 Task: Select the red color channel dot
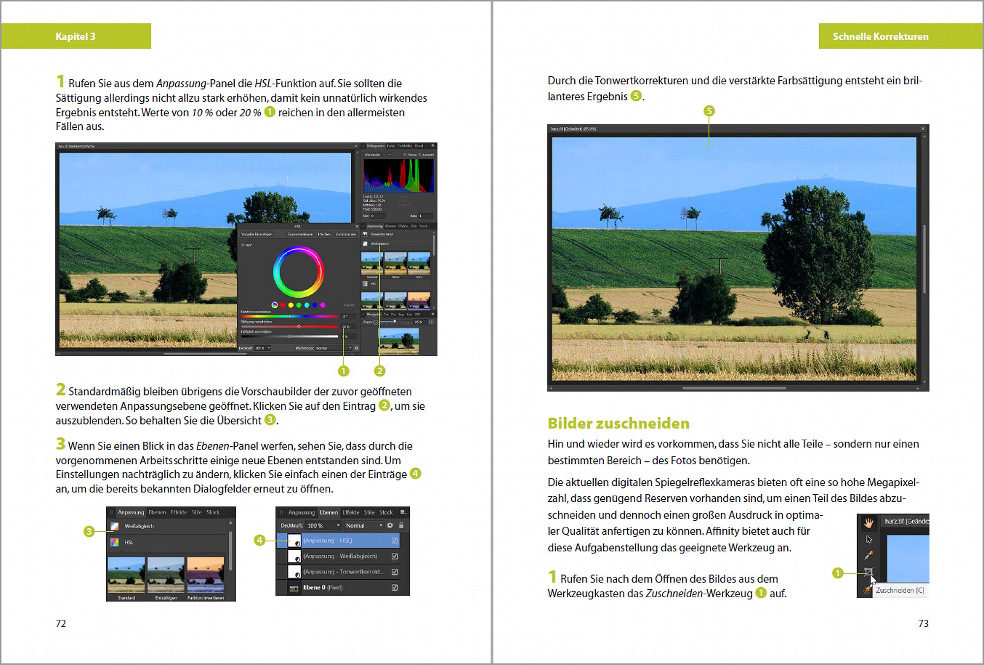tap(283, 305)
